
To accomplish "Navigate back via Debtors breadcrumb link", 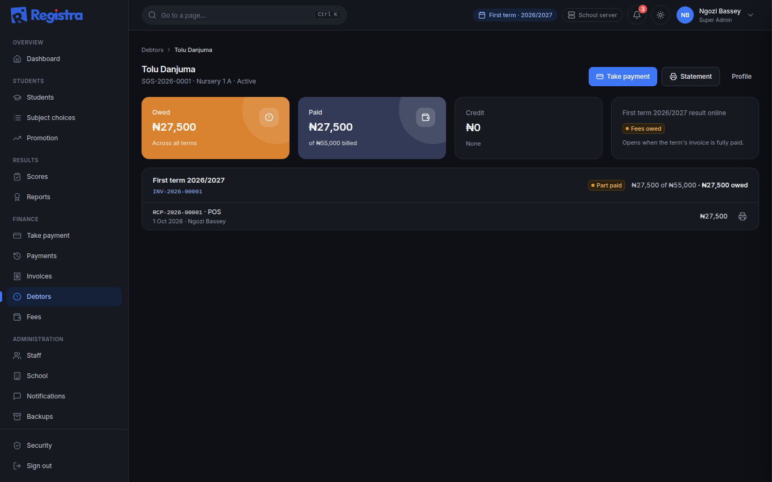I will [152, 50].
